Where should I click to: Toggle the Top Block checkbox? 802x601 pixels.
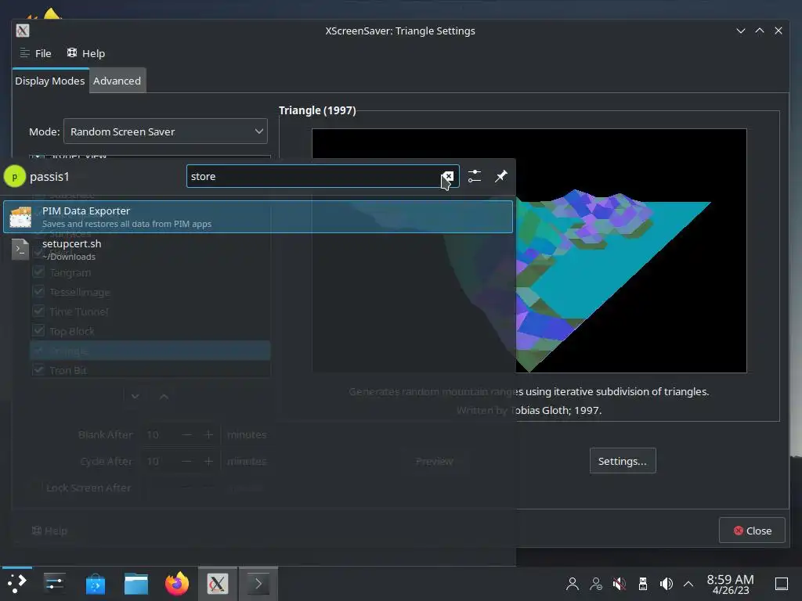[x=39, y=331]
